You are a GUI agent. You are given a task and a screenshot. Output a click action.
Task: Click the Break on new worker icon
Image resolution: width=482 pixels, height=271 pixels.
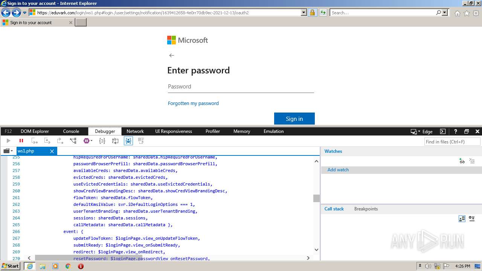pyautogui.click(x=73, y=141)
